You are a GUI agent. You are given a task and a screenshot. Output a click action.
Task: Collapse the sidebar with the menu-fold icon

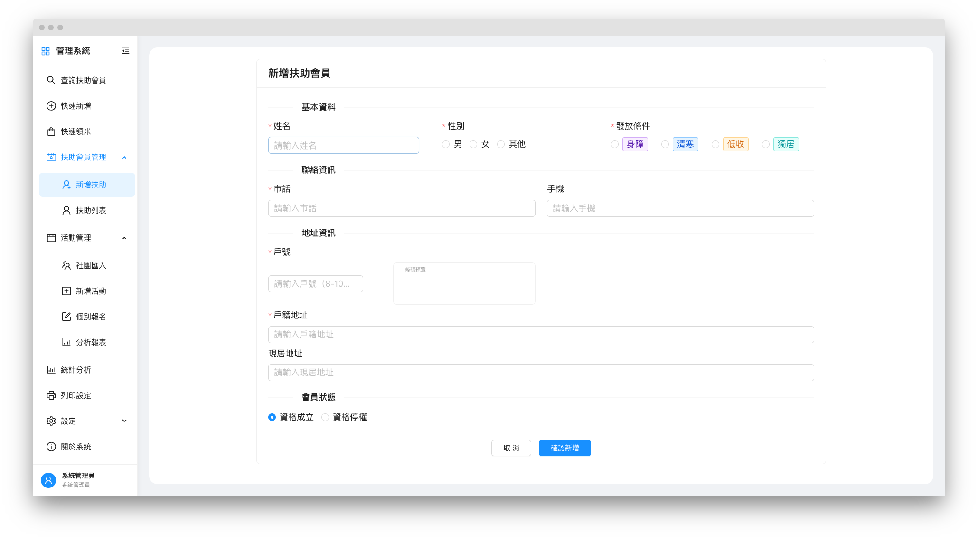coord(126,51)
